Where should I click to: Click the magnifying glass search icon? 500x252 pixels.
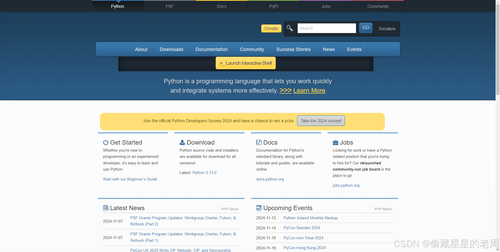click(290, 28)
